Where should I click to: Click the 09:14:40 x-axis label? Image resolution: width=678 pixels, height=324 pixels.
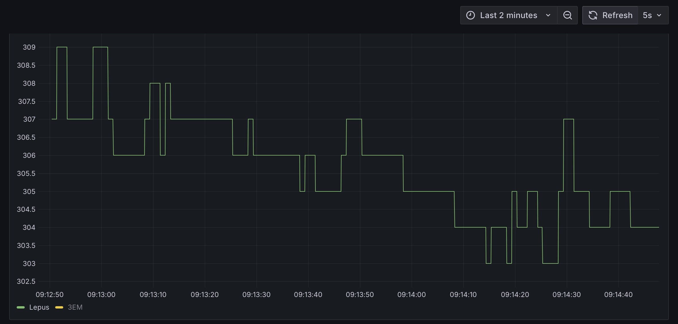(618, 294)
